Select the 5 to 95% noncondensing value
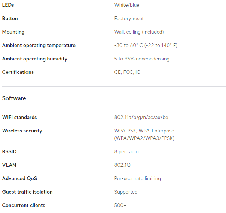Screen dimensions: 226x213 tap(141, 59)
